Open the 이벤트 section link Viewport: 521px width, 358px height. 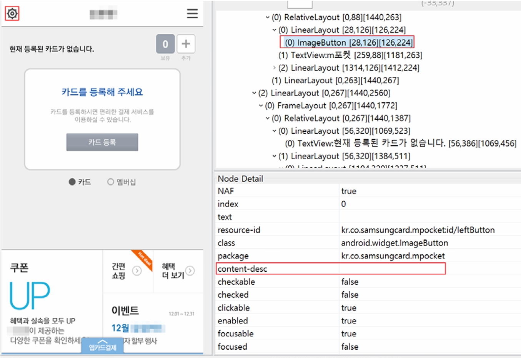[x=125, y=310]
